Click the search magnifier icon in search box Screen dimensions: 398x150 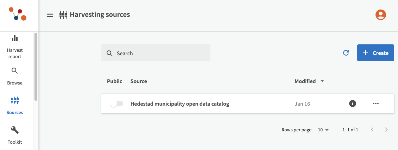(110, 53)
